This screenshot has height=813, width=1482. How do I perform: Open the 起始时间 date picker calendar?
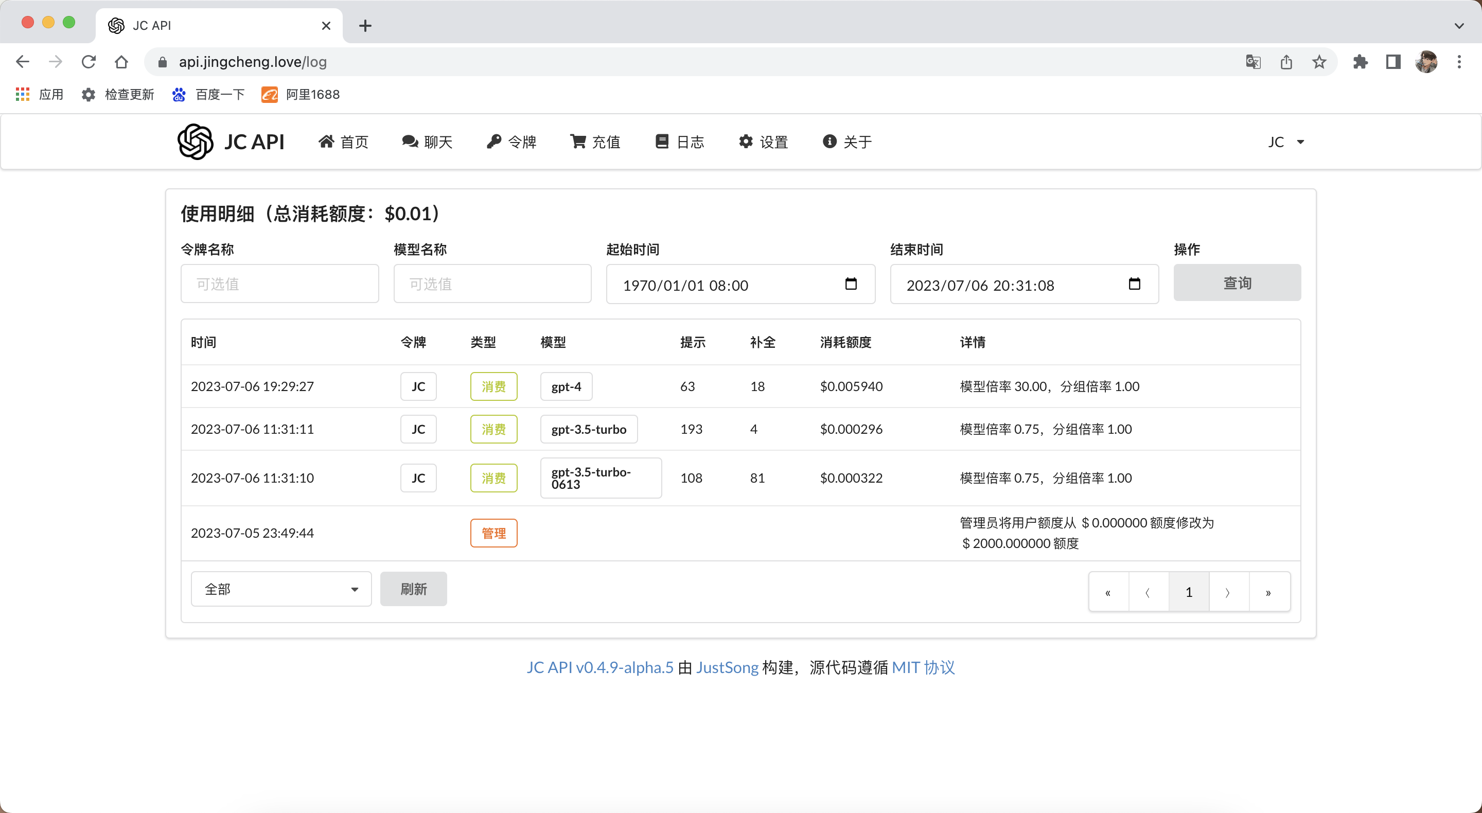point(852,284)
